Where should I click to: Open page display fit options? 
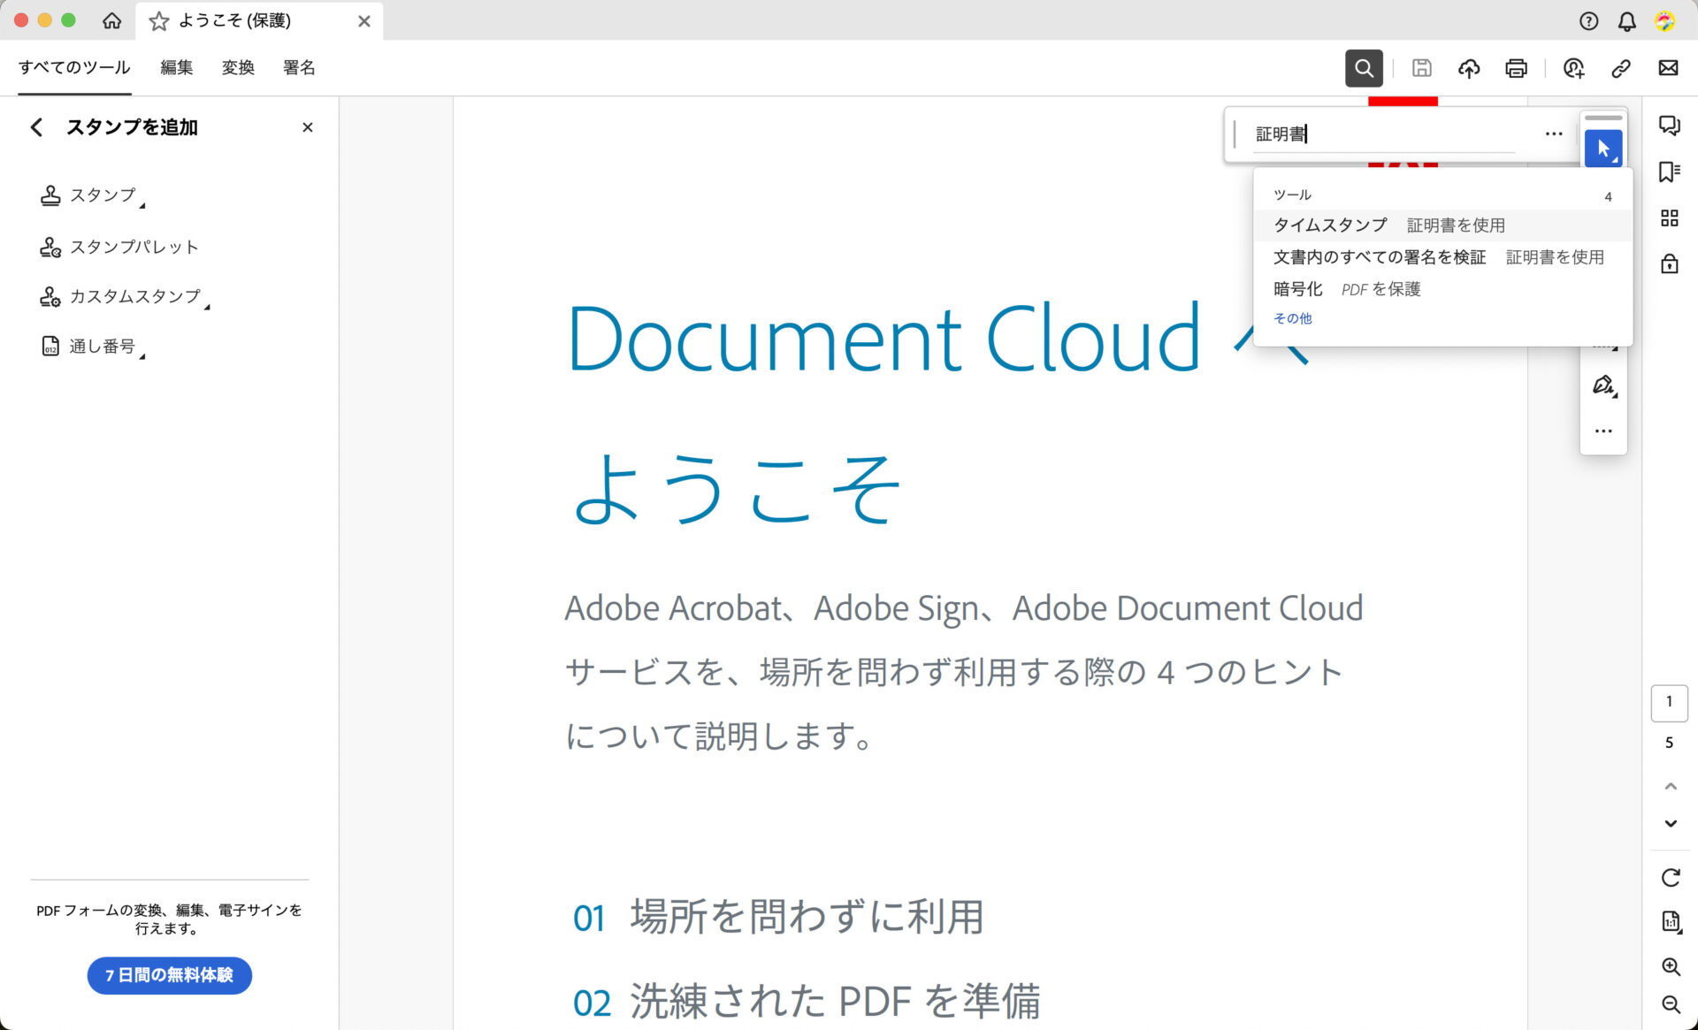pos(1670,922)
